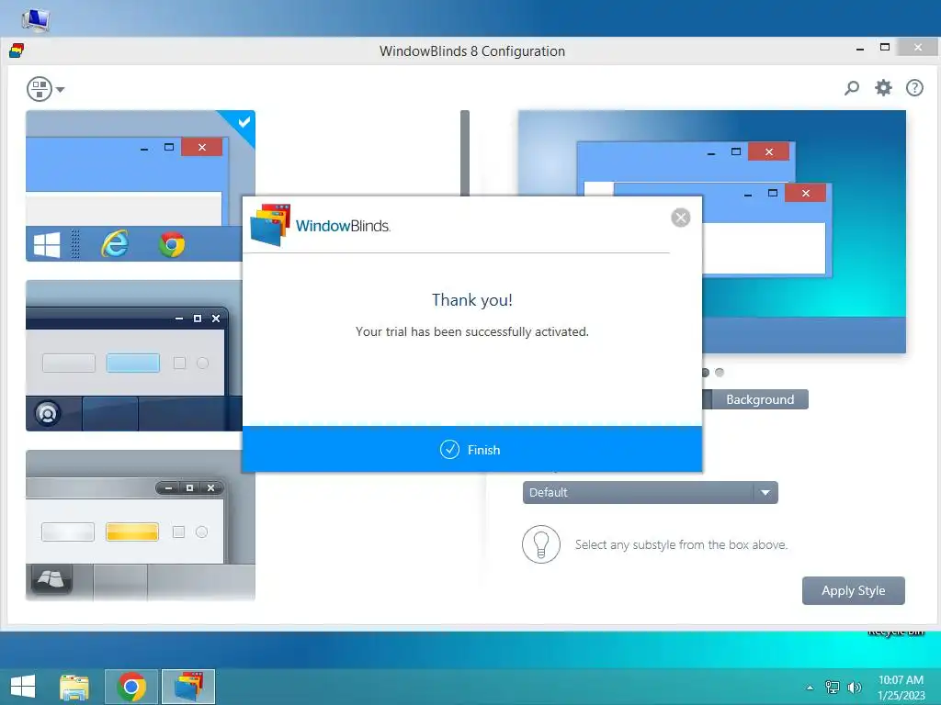Select the blue Windows 8 style thumbnail
Image resolution: width=941 pixels, height=705 pixels.
tap(140, 185)
